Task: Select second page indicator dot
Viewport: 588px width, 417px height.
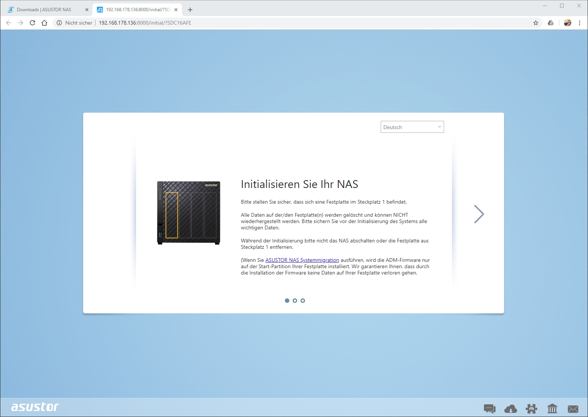Action: 295,301
